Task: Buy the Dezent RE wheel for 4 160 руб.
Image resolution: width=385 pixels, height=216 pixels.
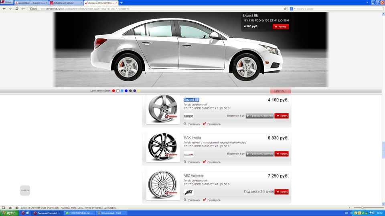Action: (282, 116)
